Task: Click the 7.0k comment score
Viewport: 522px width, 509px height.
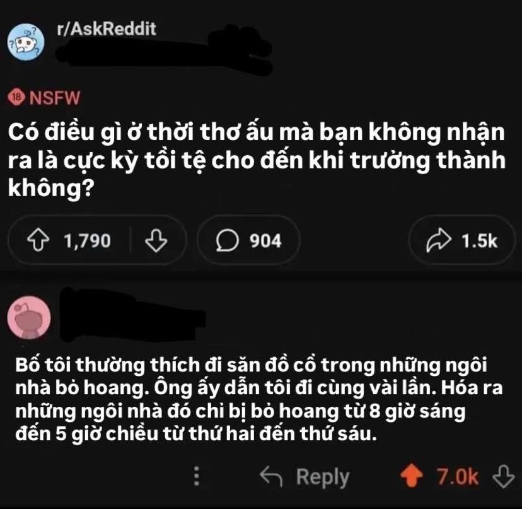Action: (458, 476)
